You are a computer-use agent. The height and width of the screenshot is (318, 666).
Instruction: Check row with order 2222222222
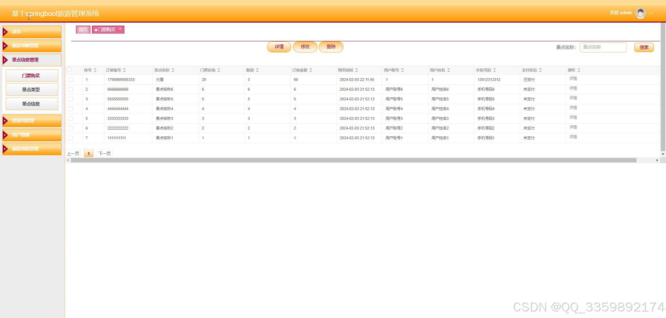71,128
